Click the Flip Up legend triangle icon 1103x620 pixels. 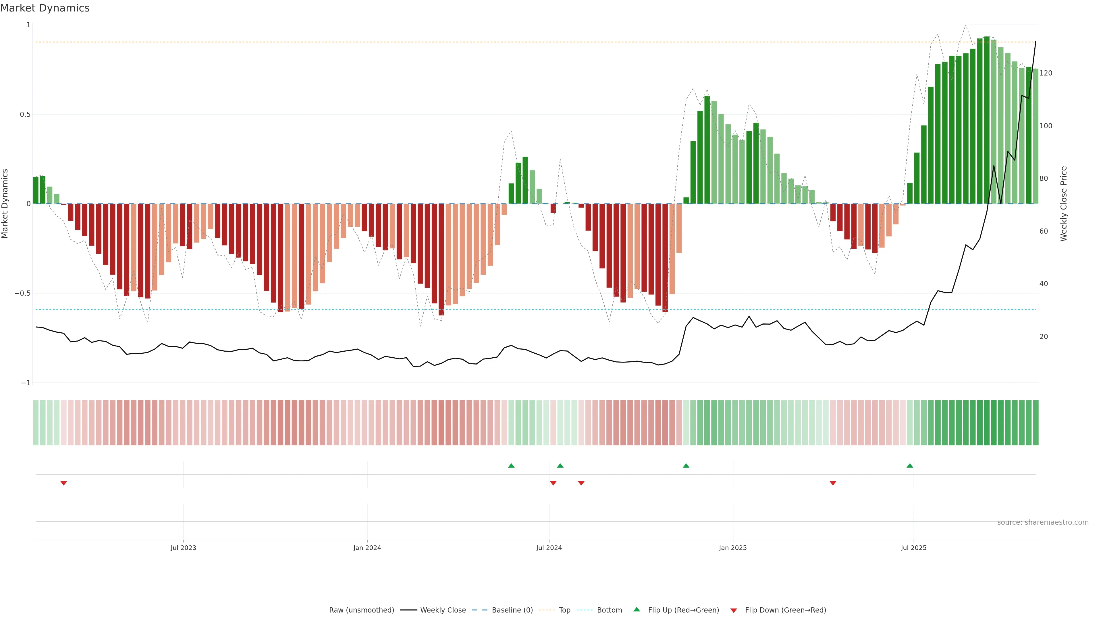[x=637, y=609]
